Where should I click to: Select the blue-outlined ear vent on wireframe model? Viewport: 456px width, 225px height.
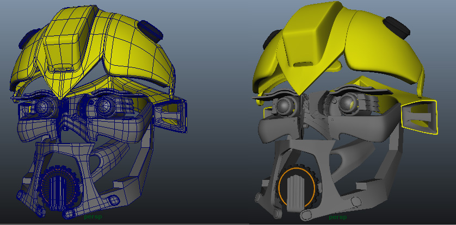click(170, 116)
